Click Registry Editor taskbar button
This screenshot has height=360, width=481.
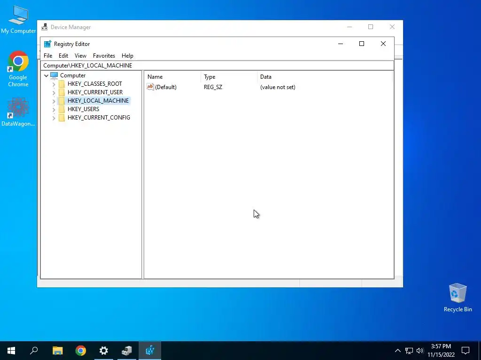[150, 351]
